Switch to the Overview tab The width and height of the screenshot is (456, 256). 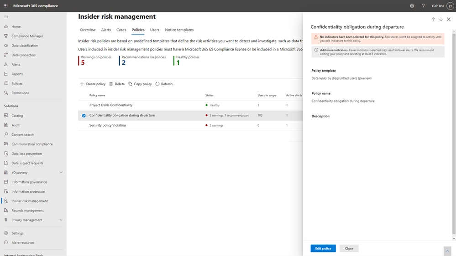point(88,30)
